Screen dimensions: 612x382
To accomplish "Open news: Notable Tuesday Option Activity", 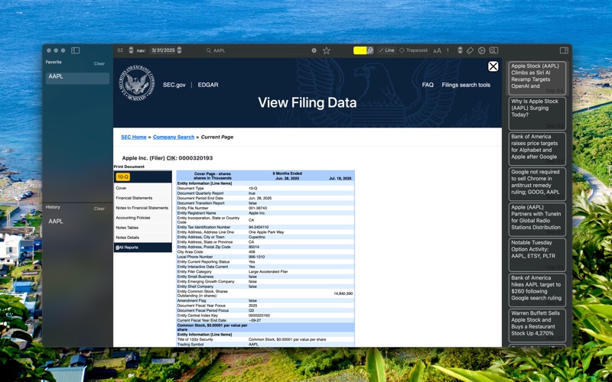I will 537,255.
